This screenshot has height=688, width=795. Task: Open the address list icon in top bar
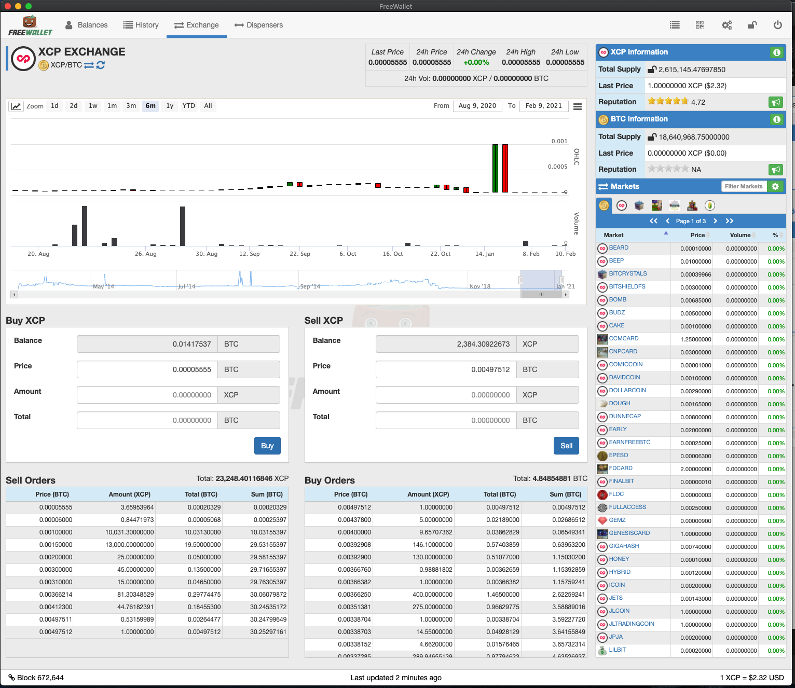pos(675,25)
